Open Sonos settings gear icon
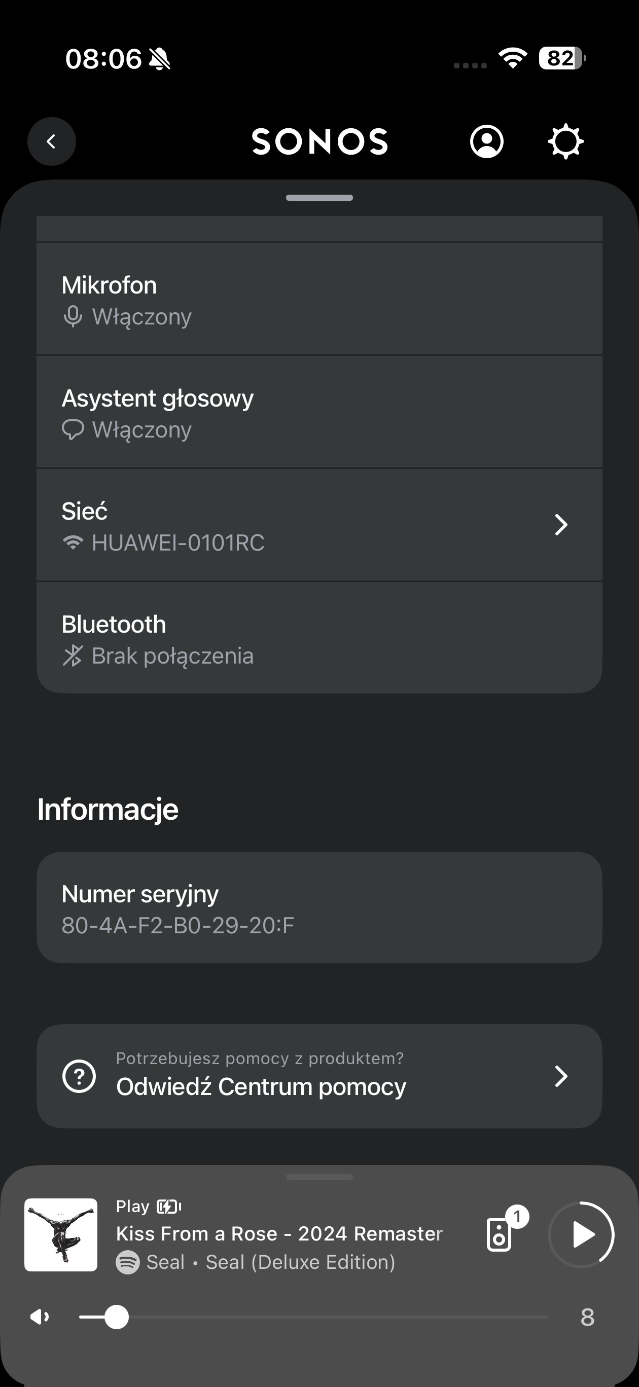The height and width of the screenshot is (1387, 639). click(565, 141)
